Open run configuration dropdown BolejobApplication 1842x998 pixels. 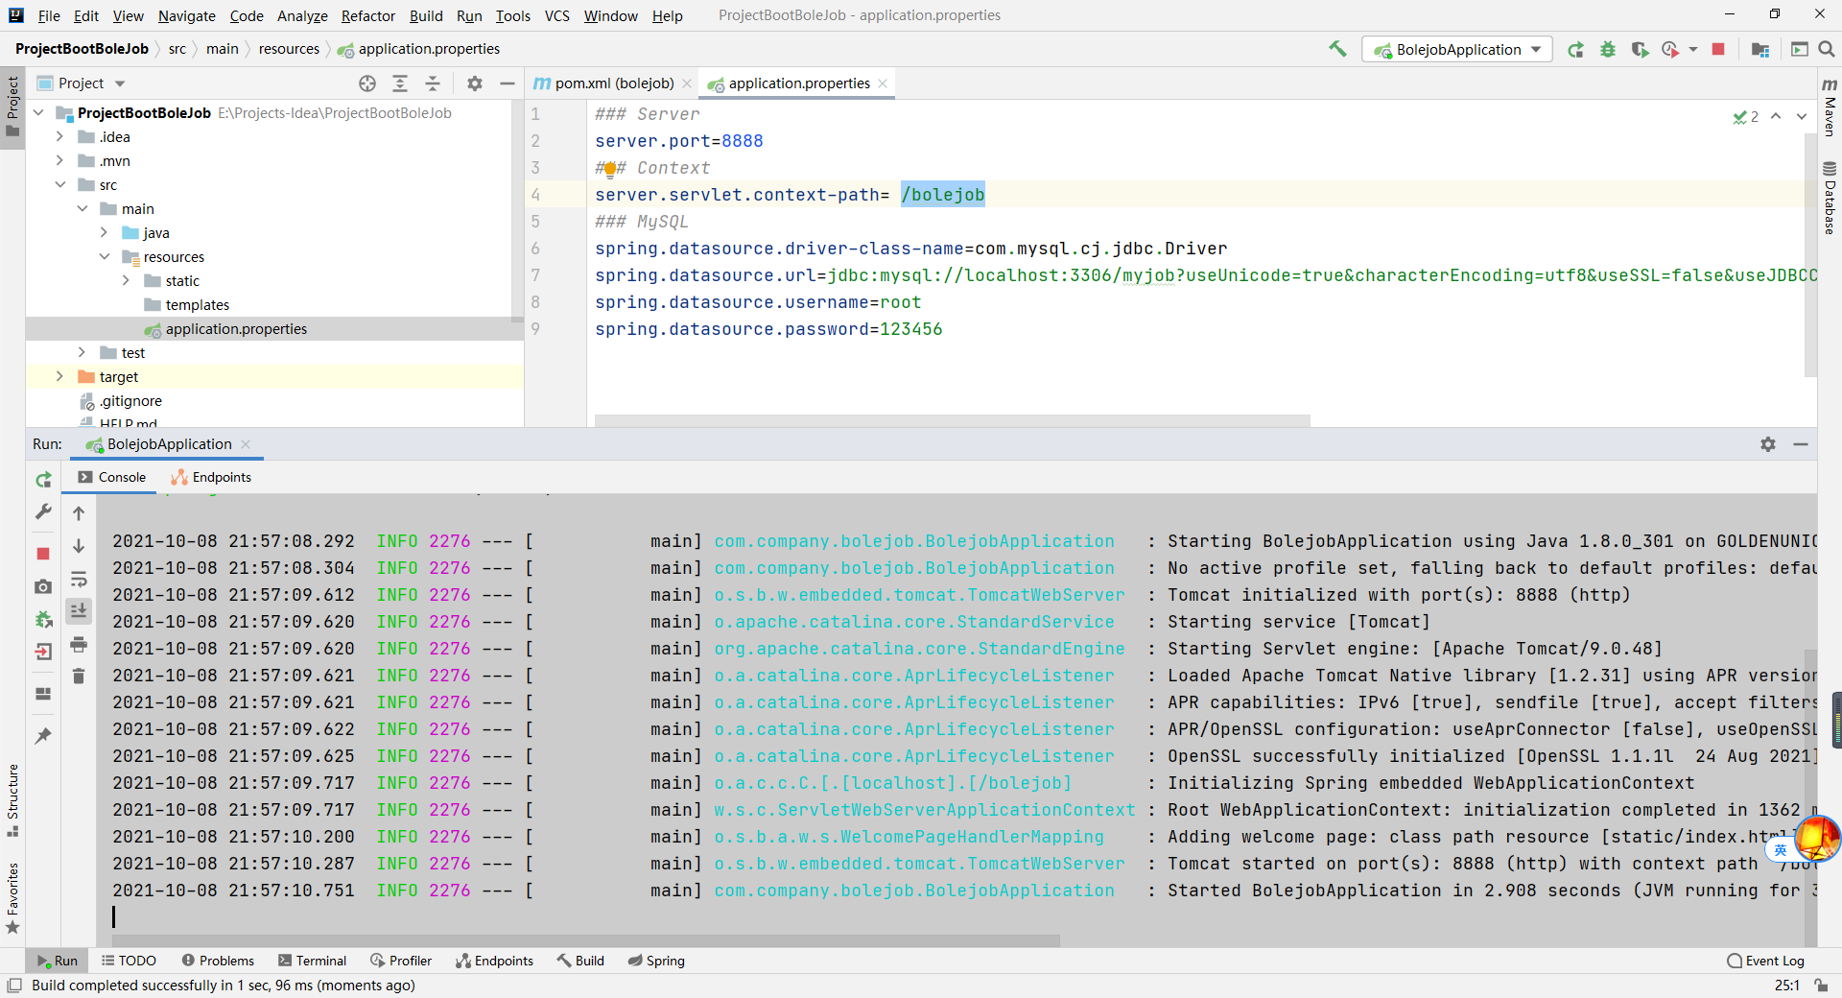point(1457,50)
